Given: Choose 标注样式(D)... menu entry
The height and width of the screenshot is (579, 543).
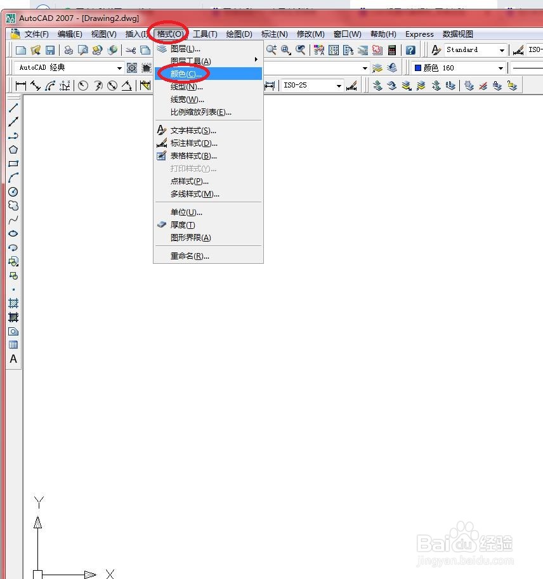Looking at the screenshot, I should click(x=209, y=143).
